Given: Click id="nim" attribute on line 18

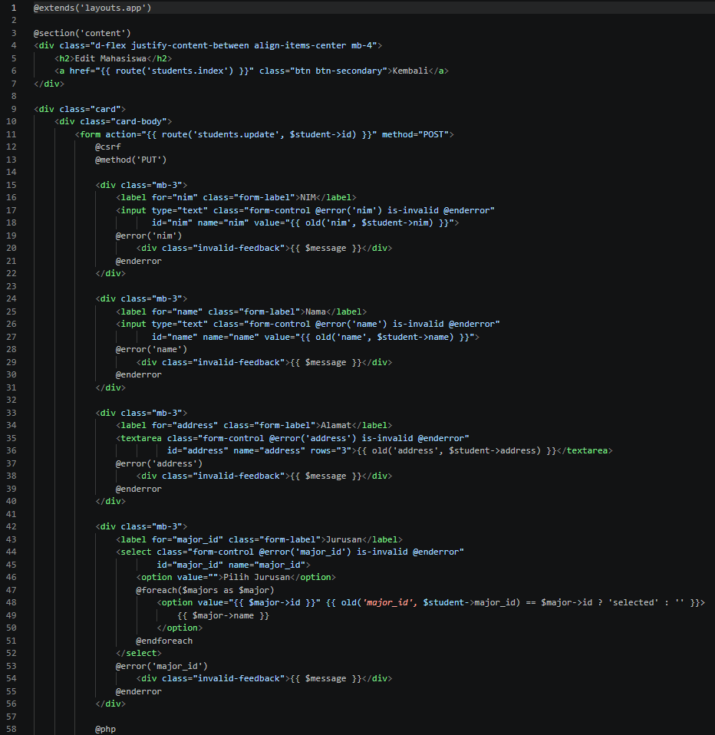Looking at the screenshot, I should [172, 222].
